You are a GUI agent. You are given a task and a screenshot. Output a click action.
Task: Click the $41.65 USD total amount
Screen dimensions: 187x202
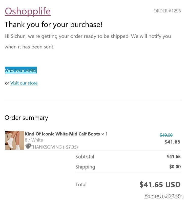click(160, 185)
